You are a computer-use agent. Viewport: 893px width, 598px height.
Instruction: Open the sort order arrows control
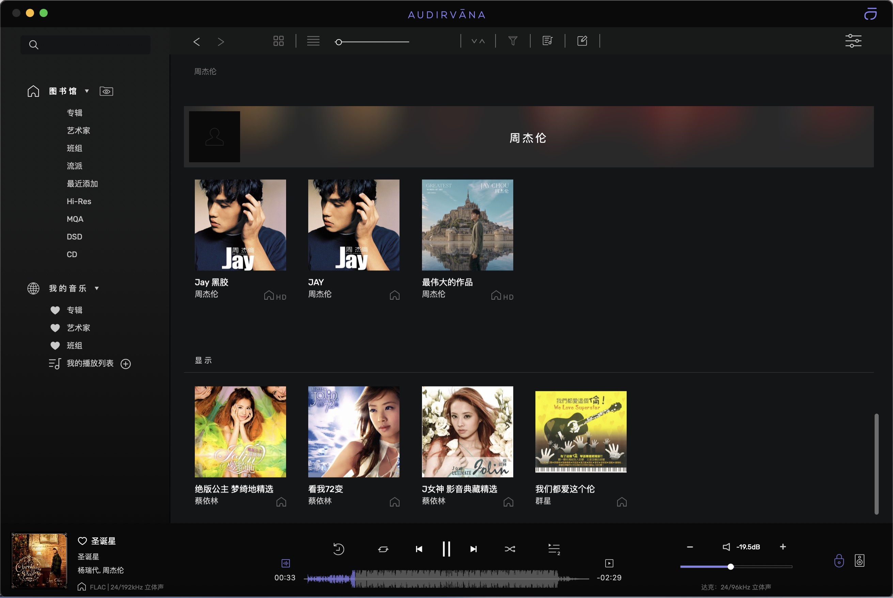point(478,41)
